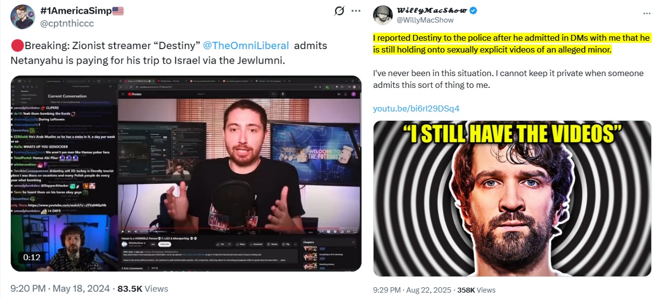
Task: Open the youtu.be/bi6rl29DSq4 link
Action: click(x=416, y=108)
